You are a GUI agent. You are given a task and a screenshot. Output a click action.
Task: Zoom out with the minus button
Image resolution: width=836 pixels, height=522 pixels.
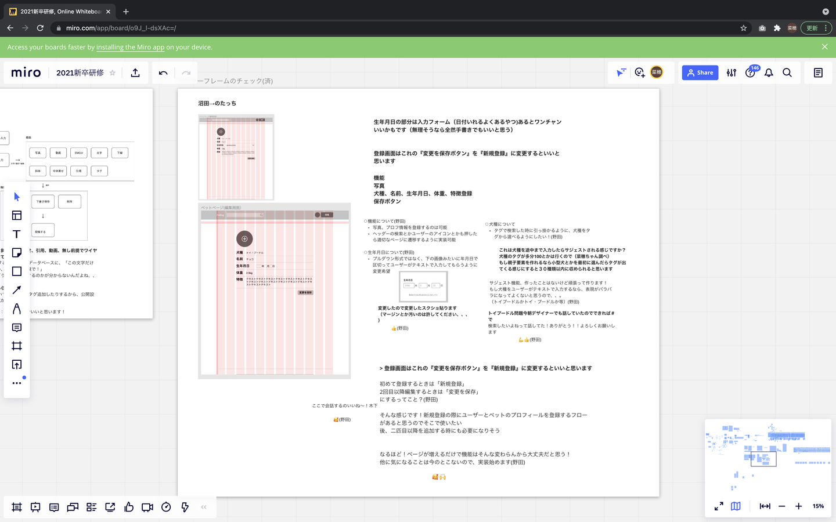tap(782, 506)
